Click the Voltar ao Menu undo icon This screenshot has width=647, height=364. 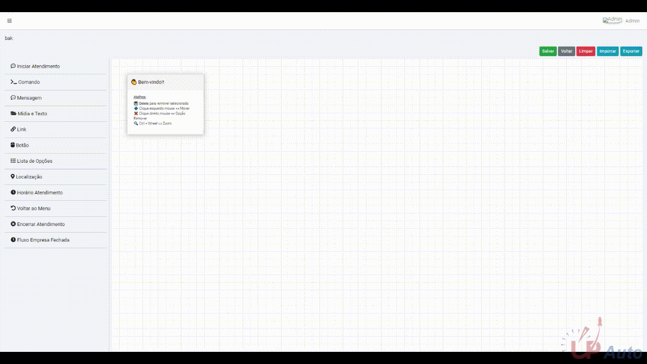click(x=13, y=208)
